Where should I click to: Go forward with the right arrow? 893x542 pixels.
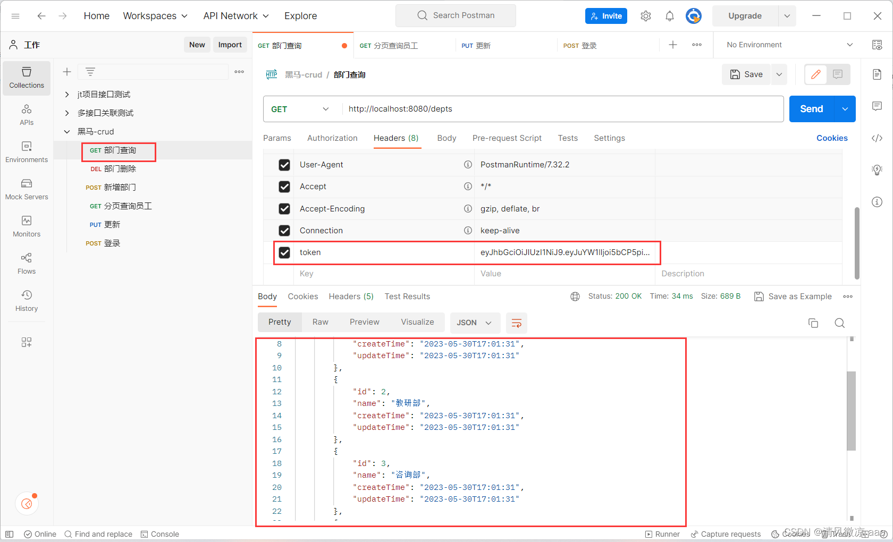pyautogui.click(x=63, y=16)
